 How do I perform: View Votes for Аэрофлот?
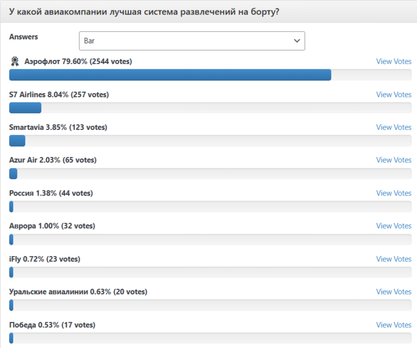coord(393,61)
